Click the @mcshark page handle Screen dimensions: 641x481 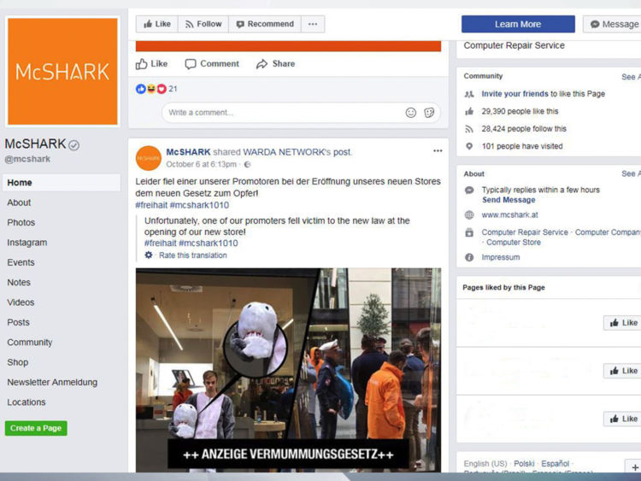(27, 159)
